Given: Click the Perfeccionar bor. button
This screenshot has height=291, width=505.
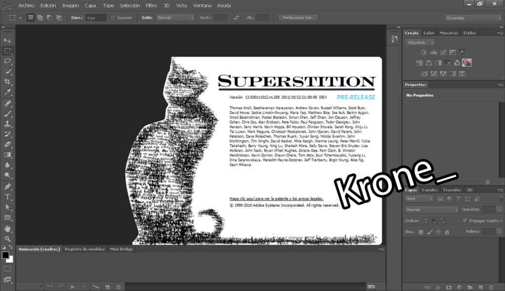Looking at the screenshot, I should (x=298, y=18).
